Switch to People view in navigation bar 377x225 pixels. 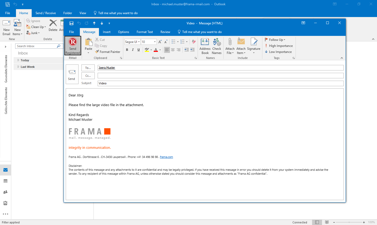tap(5, 192)
